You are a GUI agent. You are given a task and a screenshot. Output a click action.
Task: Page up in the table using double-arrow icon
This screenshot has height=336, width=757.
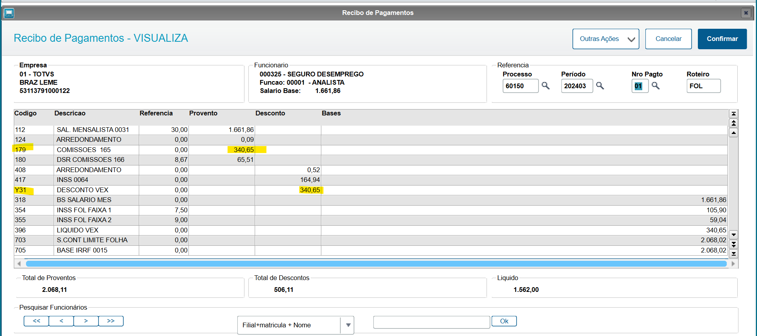[733, 123]
